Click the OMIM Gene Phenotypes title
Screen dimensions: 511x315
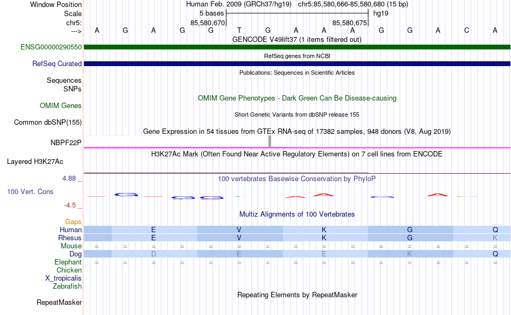[297, 98]
